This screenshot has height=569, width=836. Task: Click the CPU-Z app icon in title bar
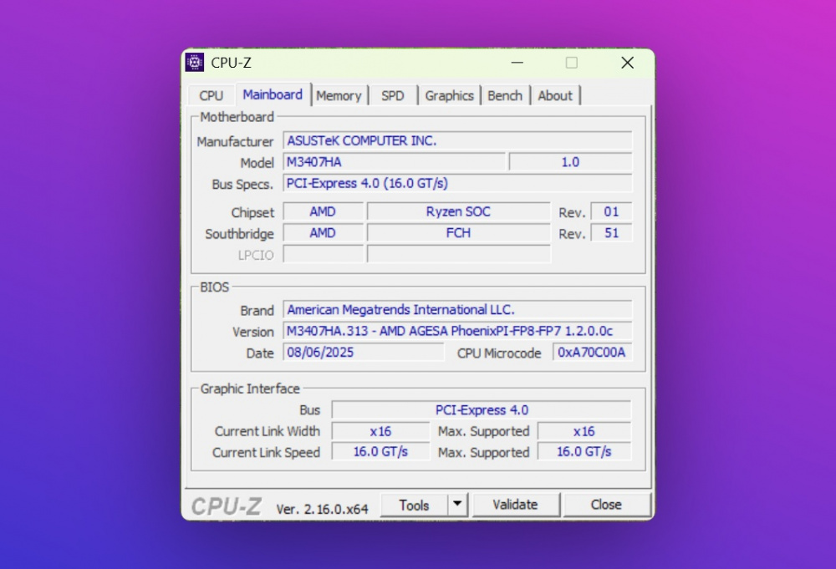point(195,63)
